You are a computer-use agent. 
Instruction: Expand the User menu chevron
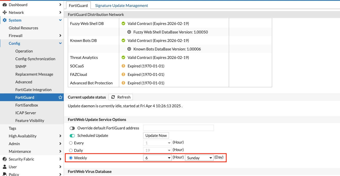60,167
